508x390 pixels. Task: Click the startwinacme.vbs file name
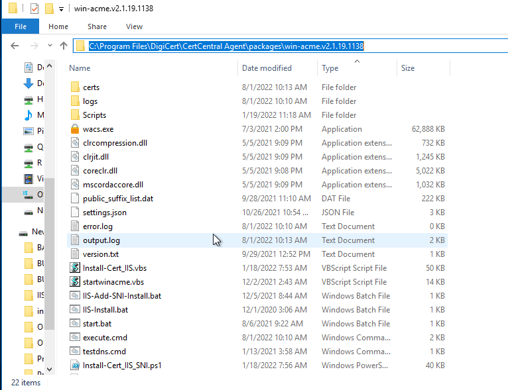(x=113, y=282)
